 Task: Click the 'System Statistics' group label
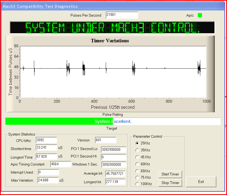22,134
